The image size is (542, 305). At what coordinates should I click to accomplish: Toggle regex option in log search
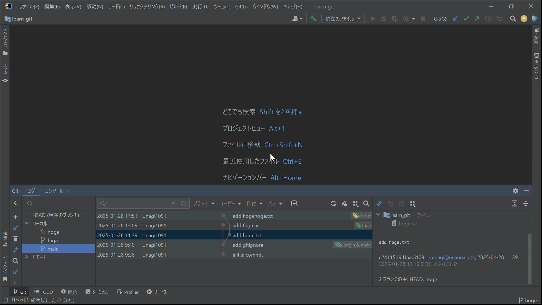173,203
